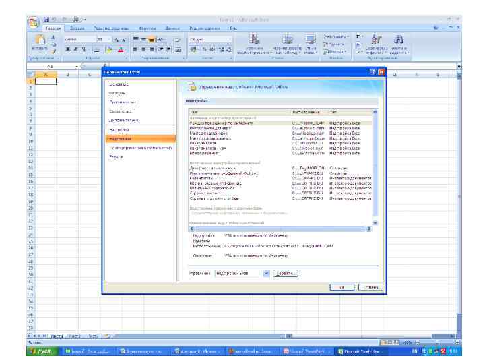This screenshot has height=364, width=485.
Task: Open the Microsoft PowerPoint taskbar item
Action: pyautogui.click(x=306, y=351)
